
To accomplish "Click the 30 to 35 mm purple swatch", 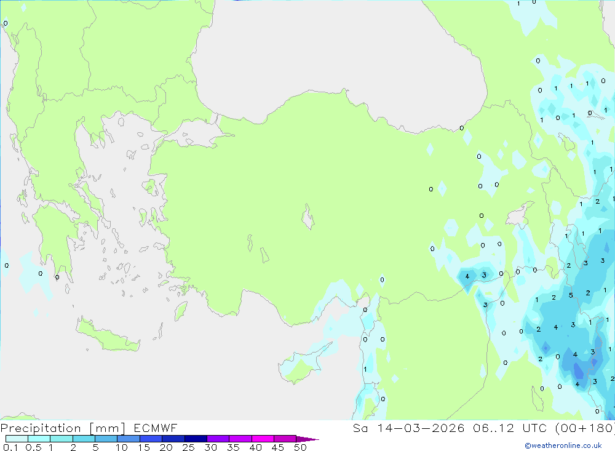I will [218, 439].
